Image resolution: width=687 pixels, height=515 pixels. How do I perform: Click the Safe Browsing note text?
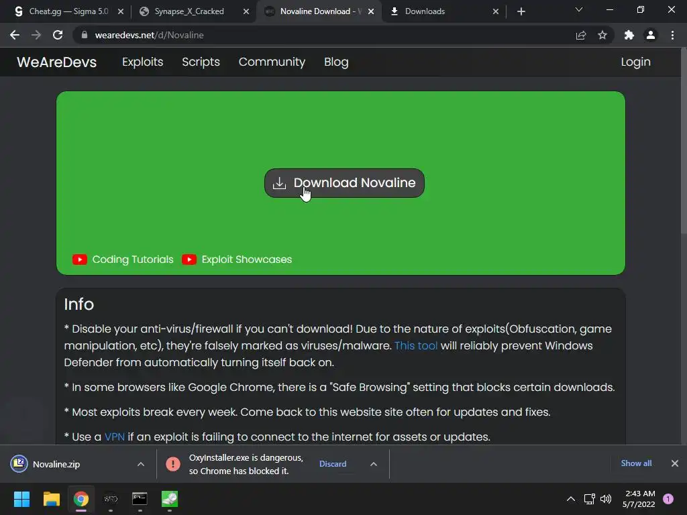click(x=339, y=387)
